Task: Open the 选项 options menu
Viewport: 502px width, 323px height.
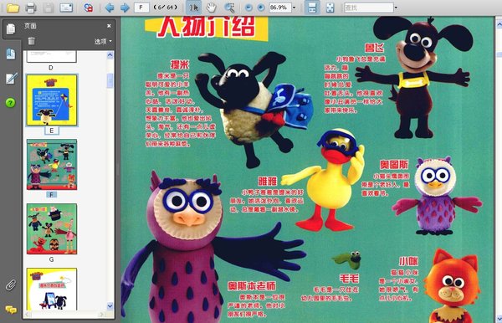Action: tap(103, 41)
